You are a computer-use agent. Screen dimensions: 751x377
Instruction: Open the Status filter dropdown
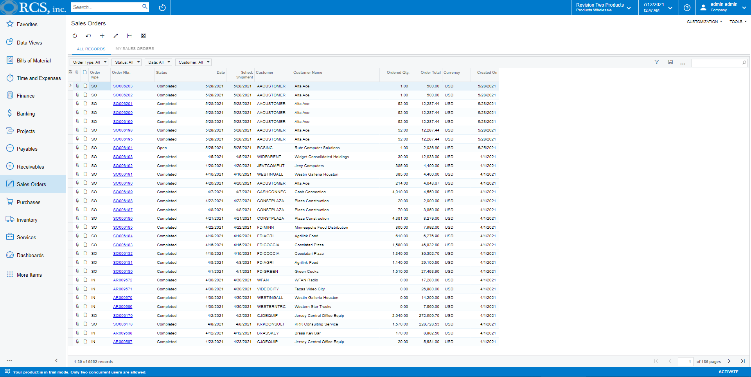click(127, 62)
